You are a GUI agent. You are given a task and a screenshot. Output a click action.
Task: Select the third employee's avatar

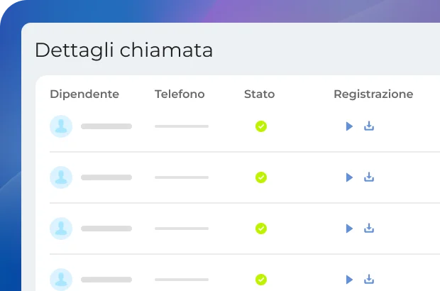[61, 229]
